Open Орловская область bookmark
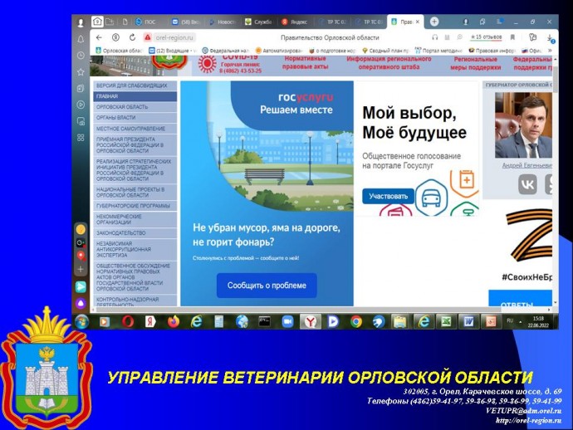 pyautogui.click(x=120, y=51)
